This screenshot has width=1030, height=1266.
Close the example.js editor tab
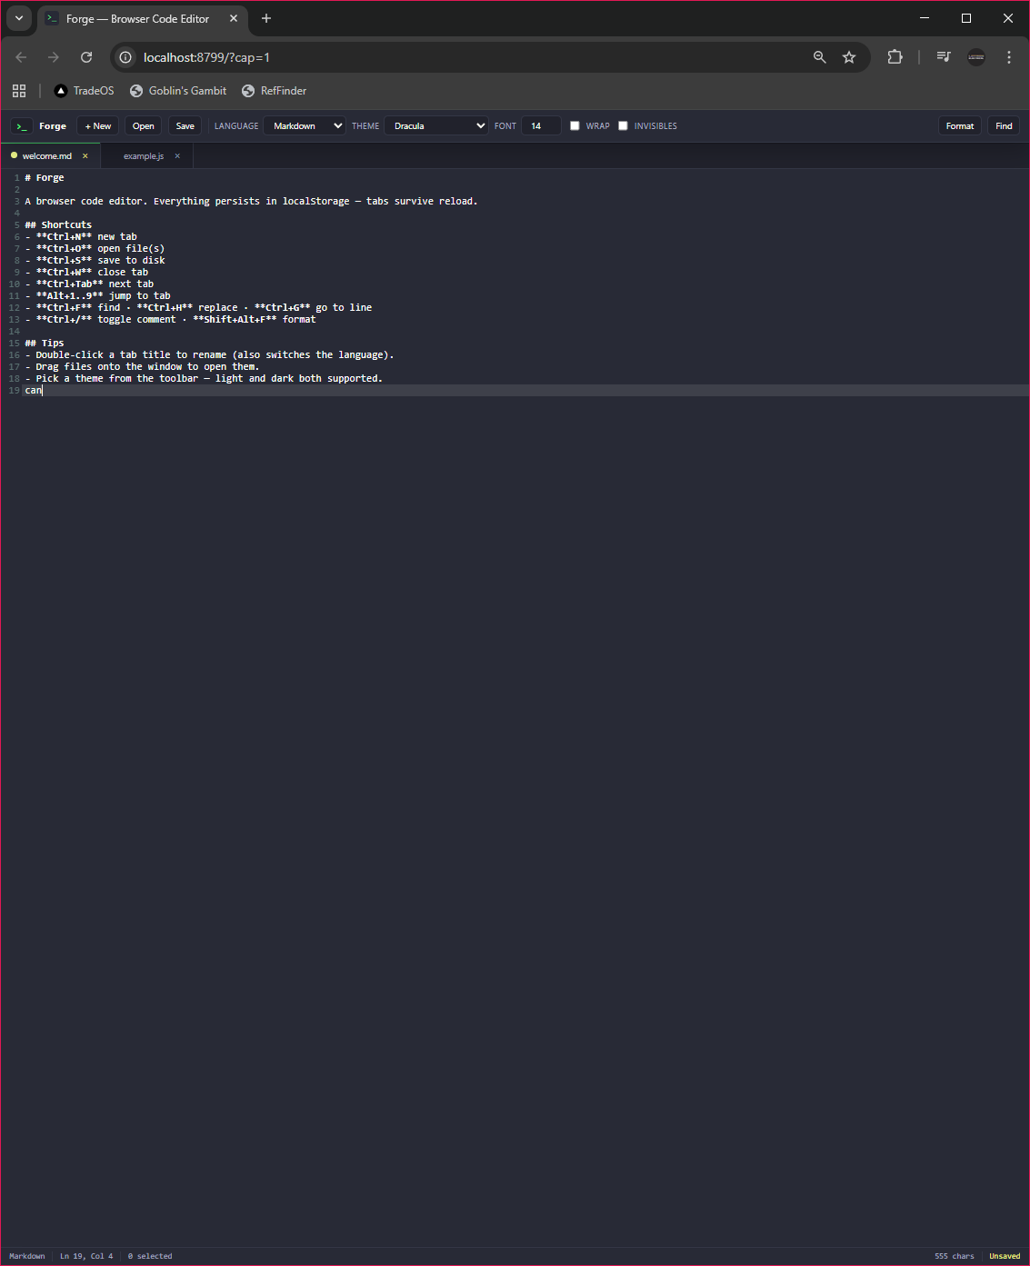click(177, 156)
